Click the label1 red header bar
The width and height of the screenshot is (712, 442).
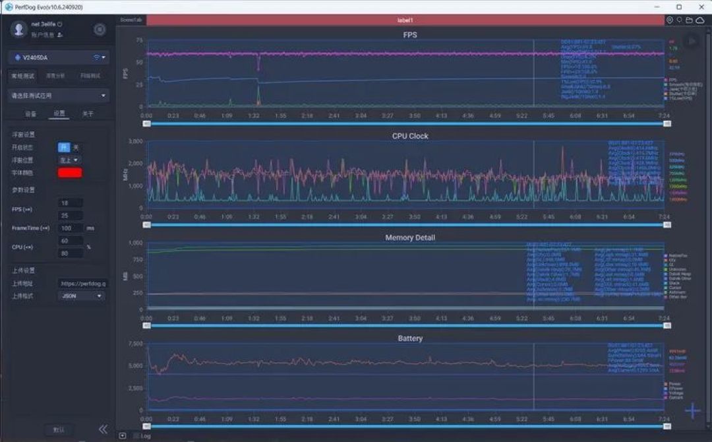[x=405, y=20]
